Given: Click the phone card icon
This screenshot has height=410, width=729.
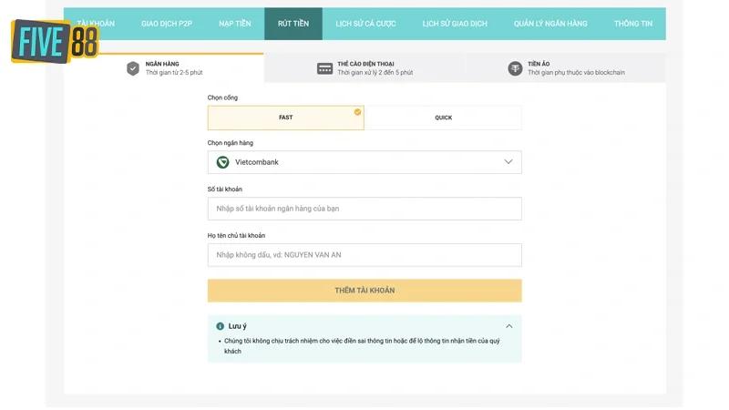Looking at the screenshot, I should 324,69.
